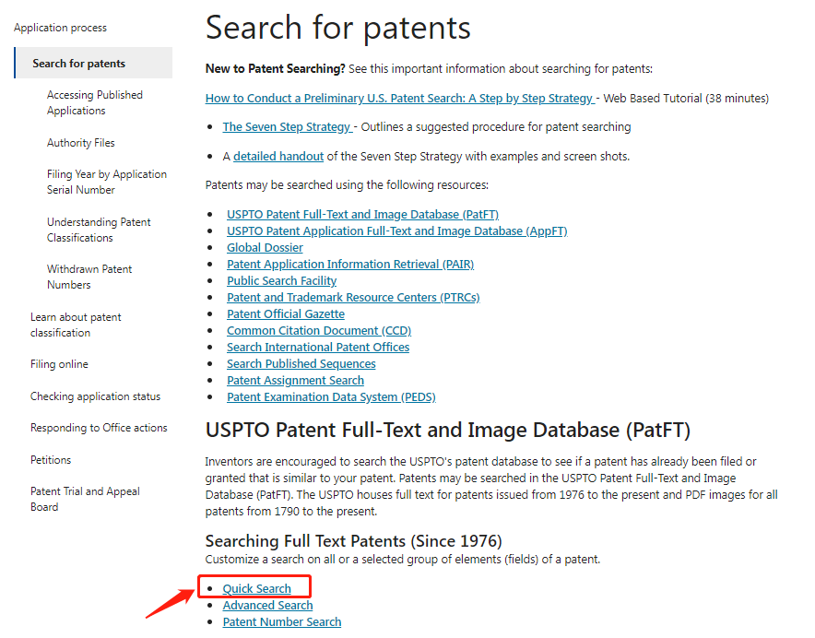Open Patent Official Gazette link

pos(285,314)
